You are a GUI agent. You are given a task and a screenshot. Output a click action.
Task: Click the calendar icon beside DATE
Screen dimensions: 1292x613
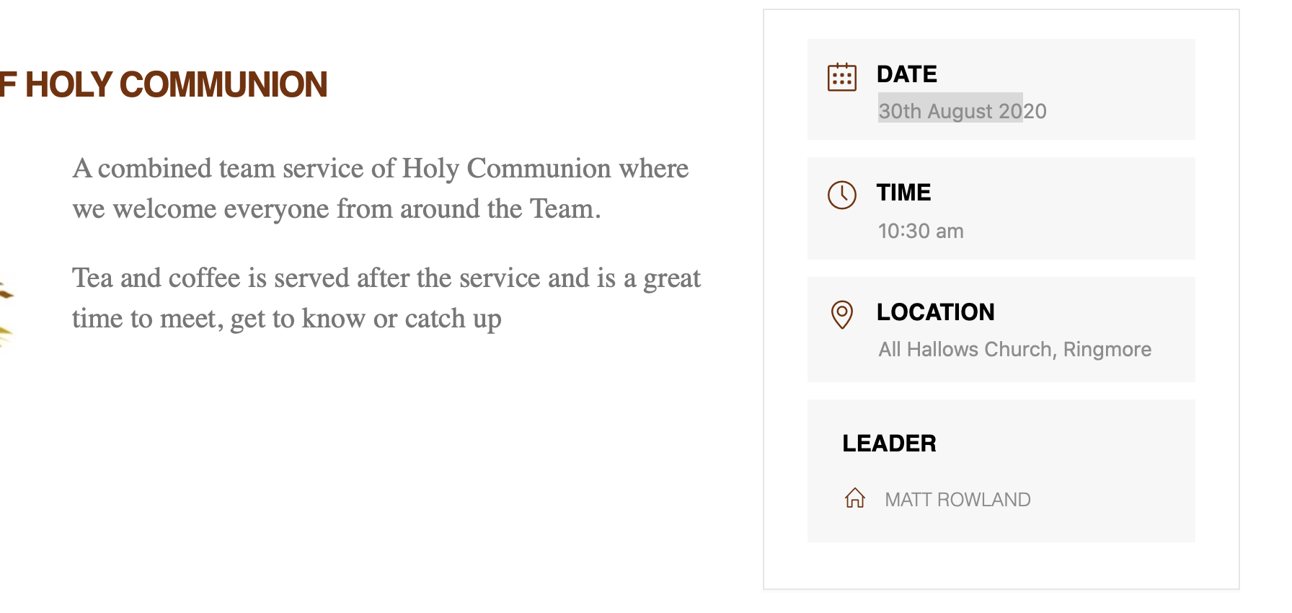point(841,77)
